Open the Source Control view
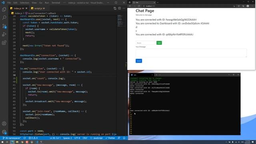This screenshot has width=256, height=144. (x=4, y=26)
